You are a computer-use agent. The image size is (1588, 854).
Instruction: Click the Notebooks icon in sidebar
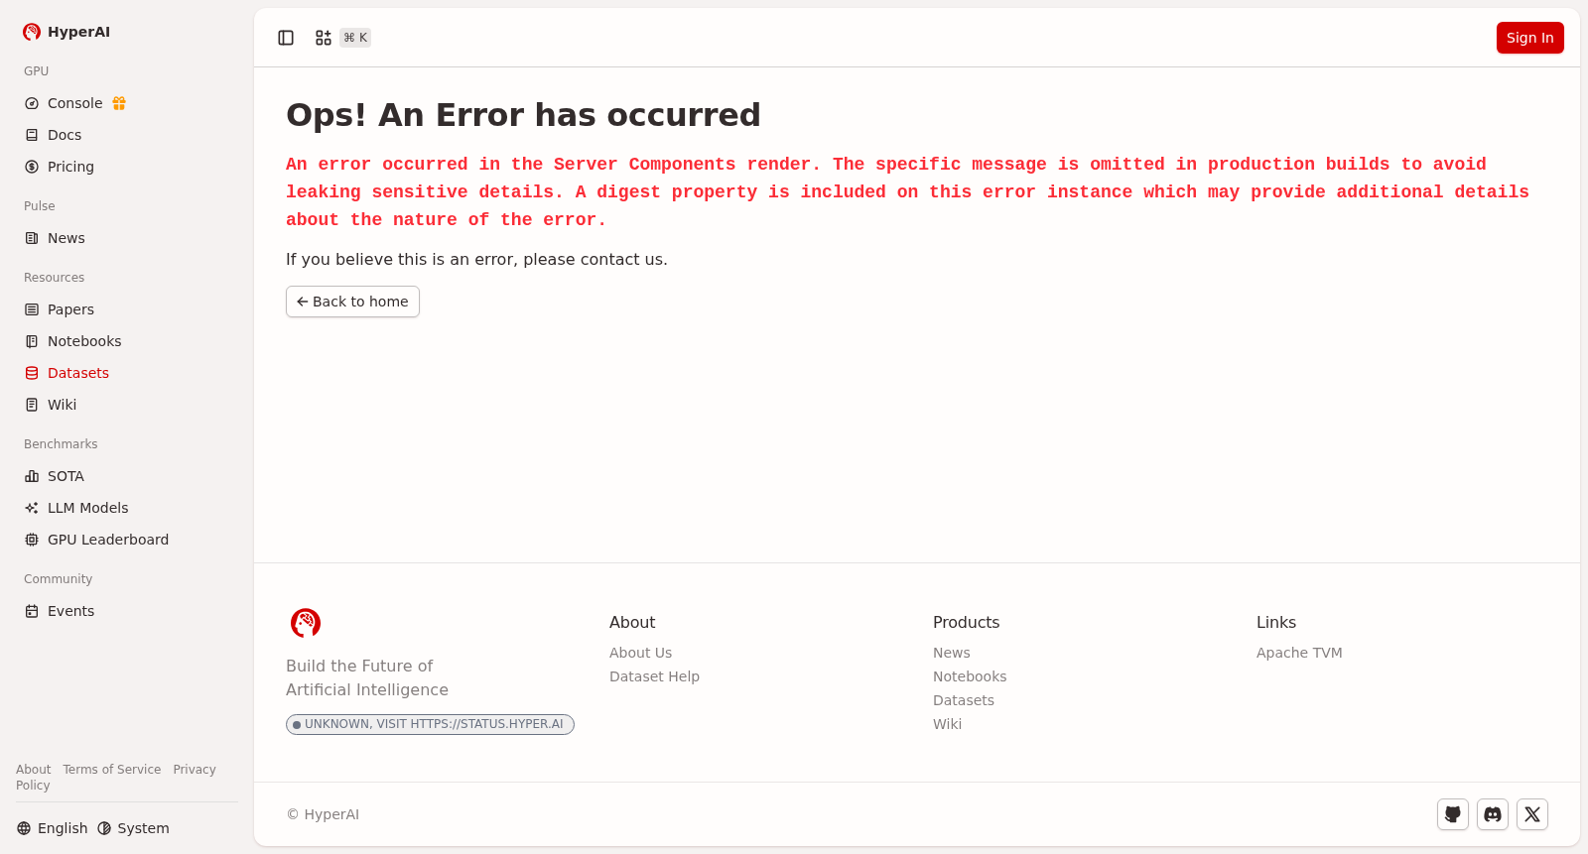[32, 341]
